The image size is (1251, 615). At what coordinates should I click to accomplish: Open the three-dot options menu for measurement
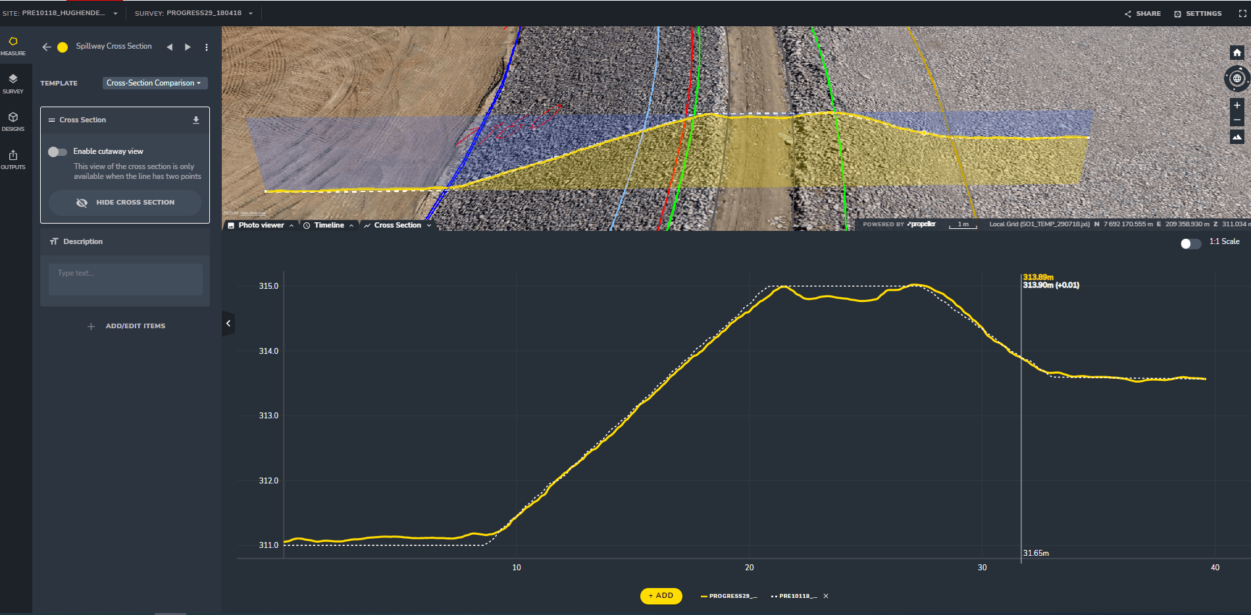click(x=207, y=47)
